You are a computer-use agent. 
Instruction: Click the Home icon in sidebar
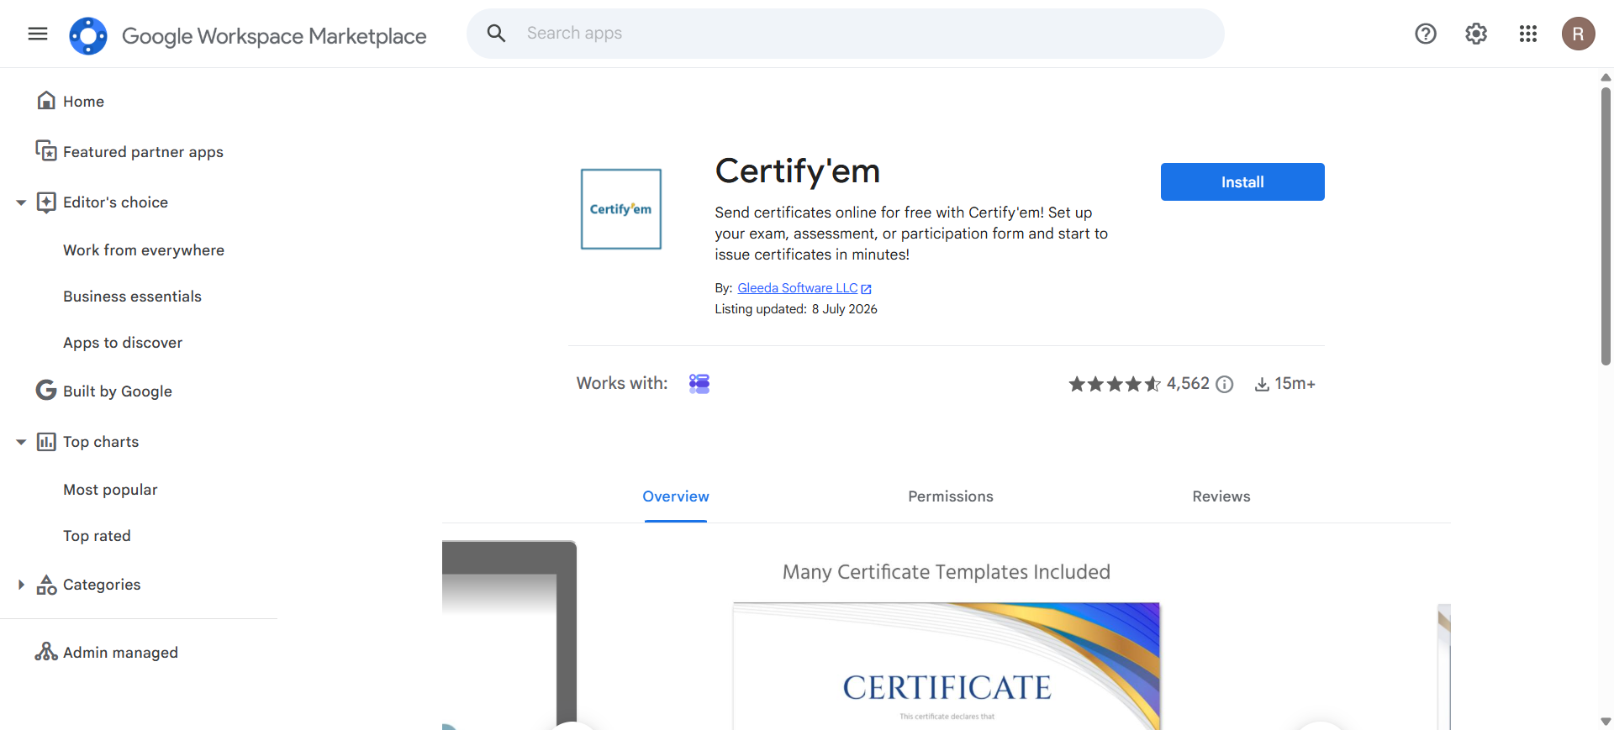tap(46, 101)
